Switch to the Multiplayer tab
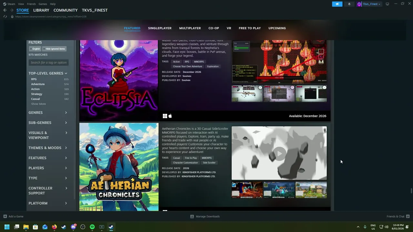413x232 pixels. click(190, 28)
